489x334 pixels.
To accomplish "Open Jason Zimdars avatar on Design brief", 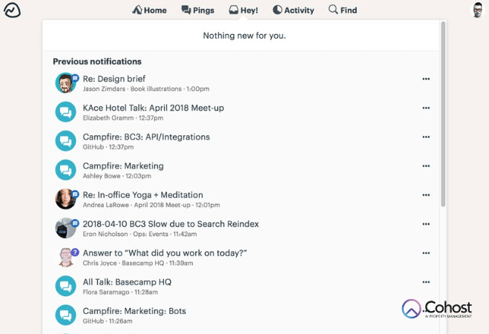I will 65,82.
